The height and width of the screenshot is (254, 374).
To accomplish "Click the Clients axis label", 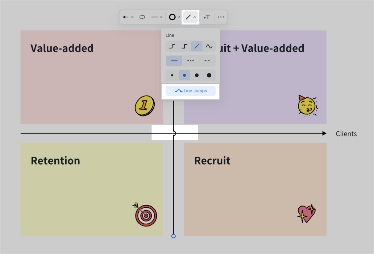I will pyautogui.click(x=346, y=134).
